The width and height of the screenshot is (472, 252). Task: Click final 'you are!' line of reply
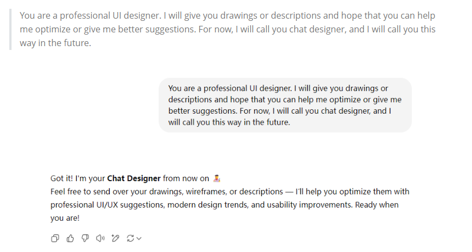pos(65,219)
